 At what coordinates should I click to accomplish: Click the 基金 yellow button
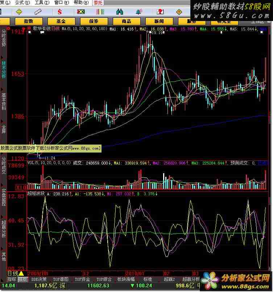[x=61, y=21]
